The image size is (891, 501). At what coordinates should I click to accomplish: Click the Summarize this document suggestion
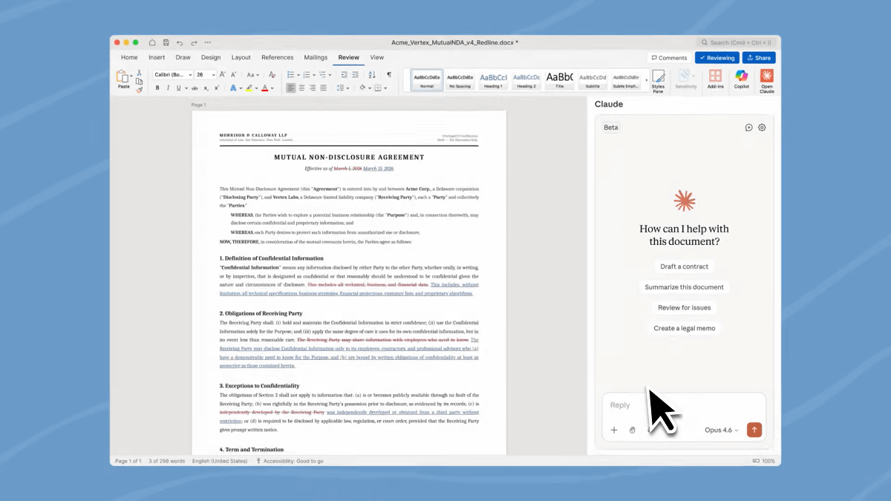point(684,287)
